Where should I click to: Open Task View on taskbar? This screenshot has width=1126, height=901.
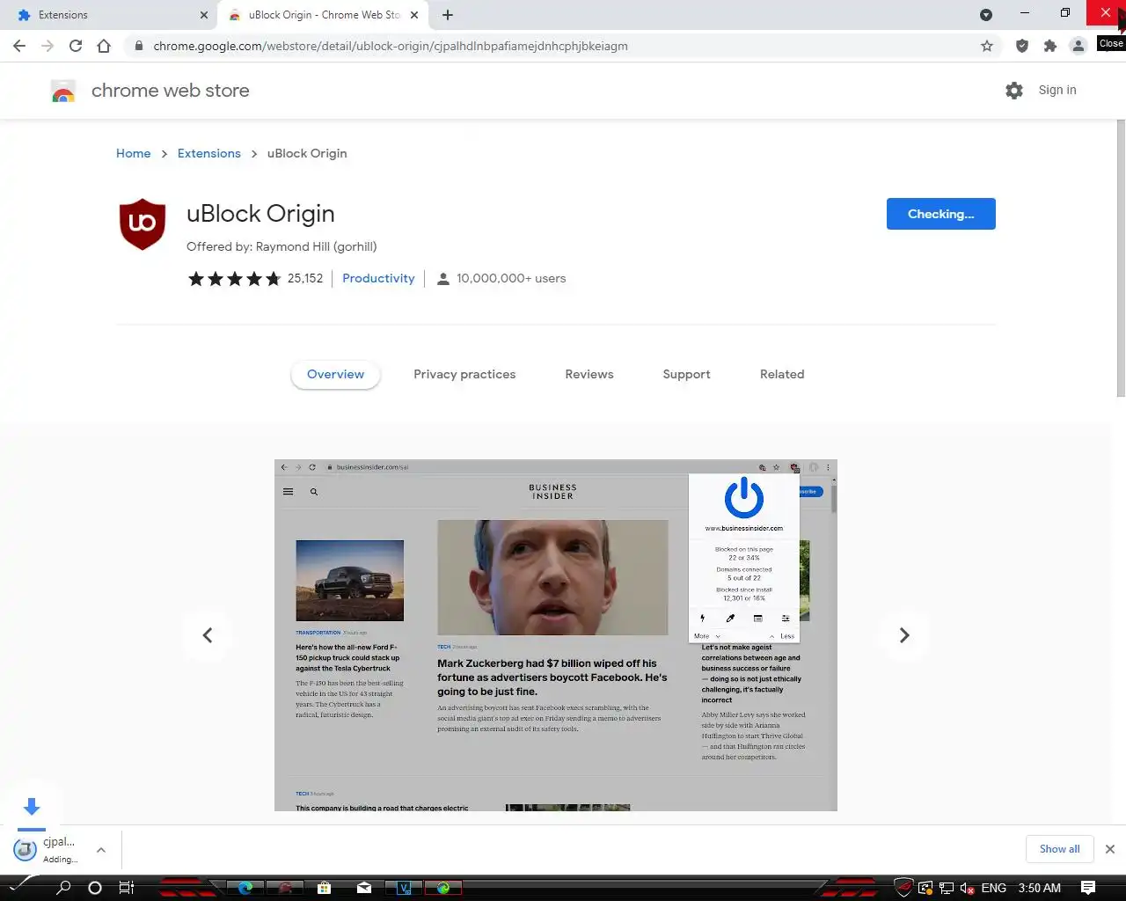[127, 888]
